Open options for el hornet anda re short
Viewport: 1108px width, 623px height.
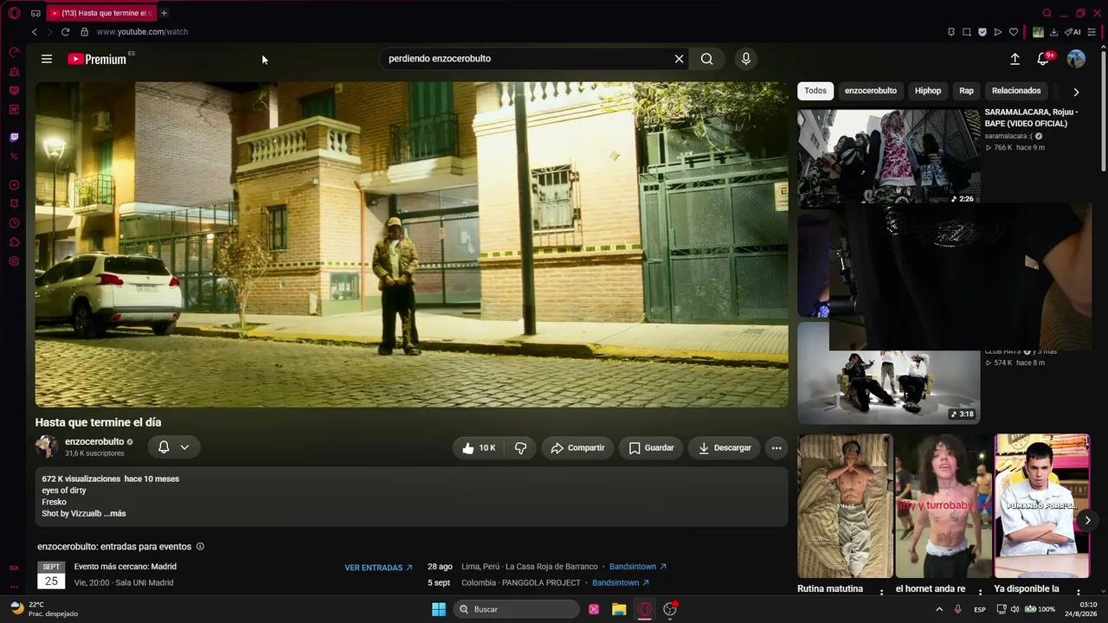coord(981,592)
